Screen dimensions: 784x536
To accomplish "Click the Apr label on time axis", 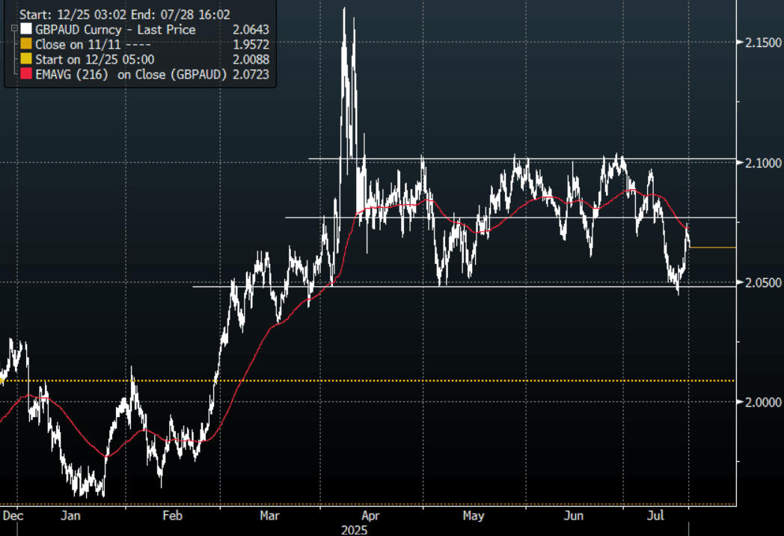I will tap(370, 516).
